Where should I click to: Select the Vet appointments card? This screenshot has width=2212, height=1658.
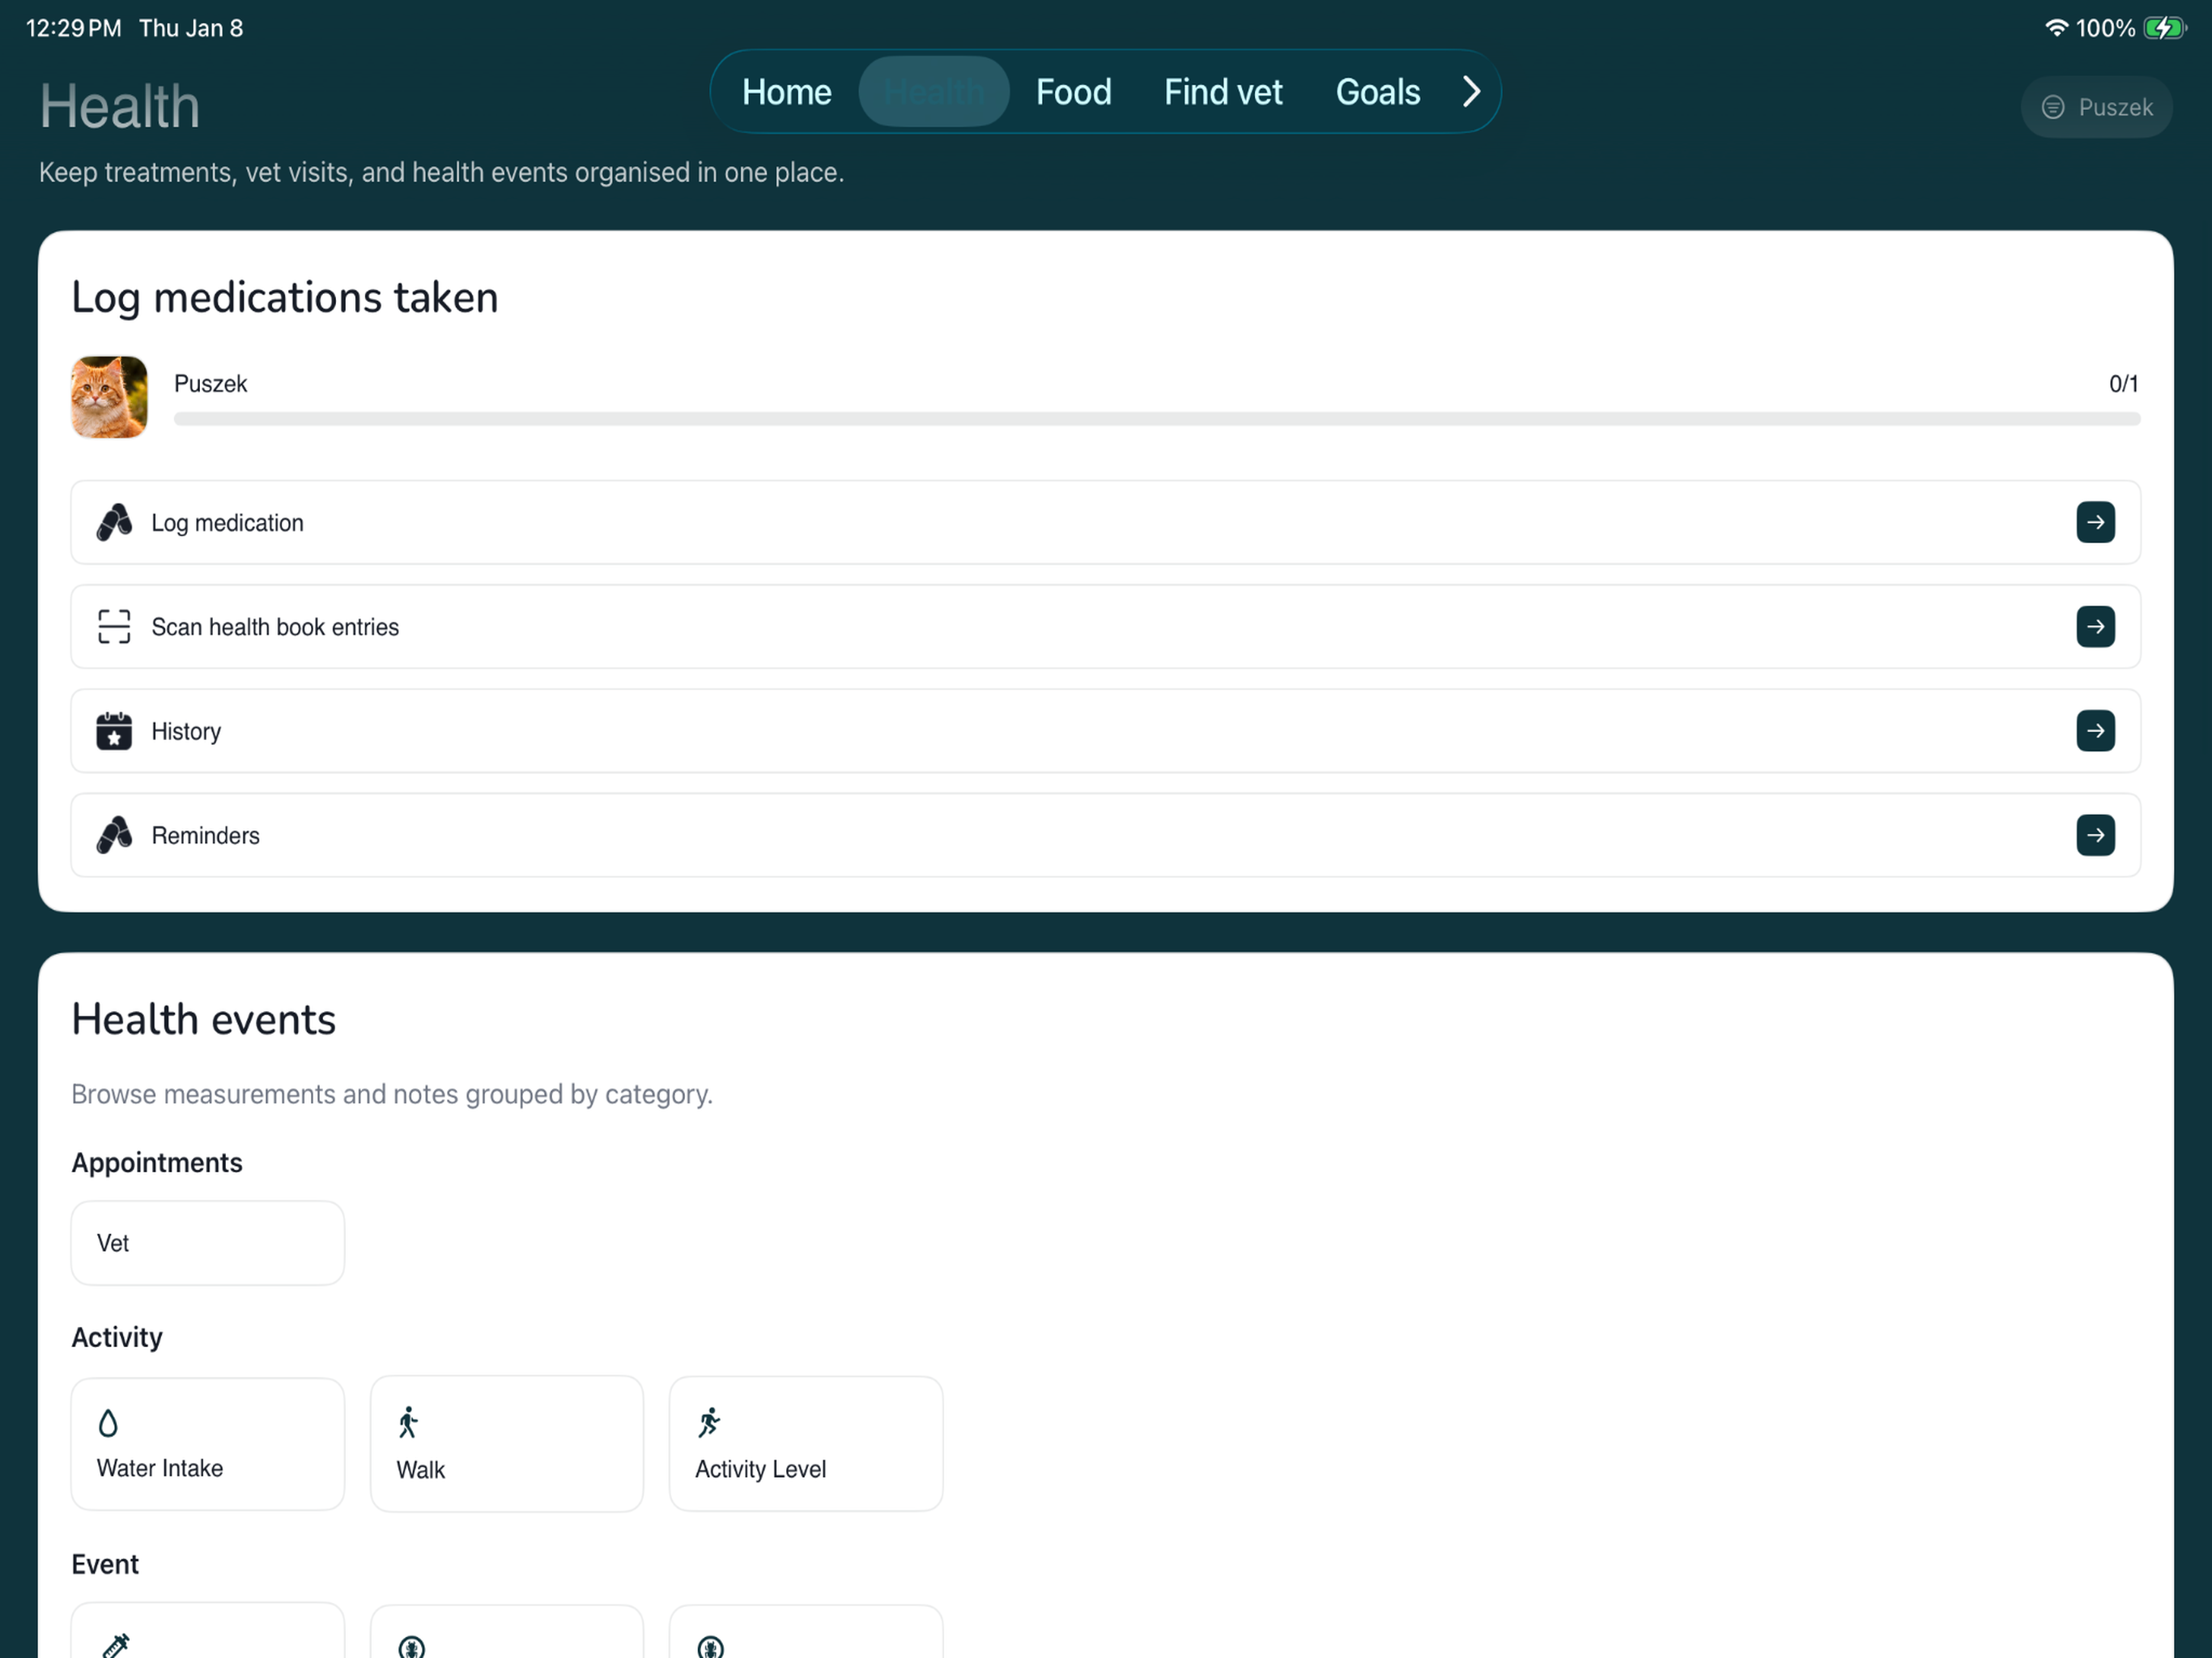[x=208, y=1243]
